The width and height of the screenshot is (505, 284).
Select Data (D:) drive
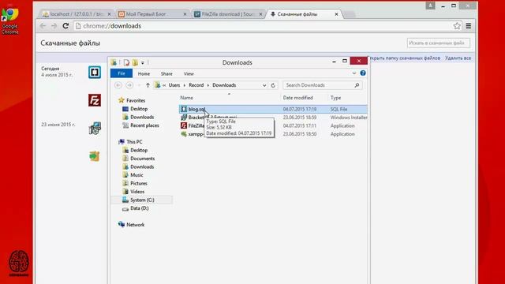139,208
